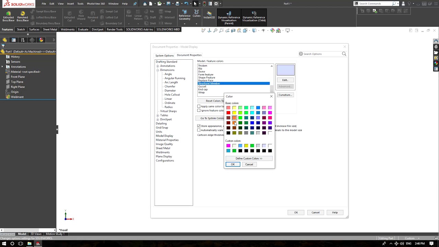Switch to the Sketch tab
The width and height of the screenshot is (439, 247).
click(x=21, y=30)
